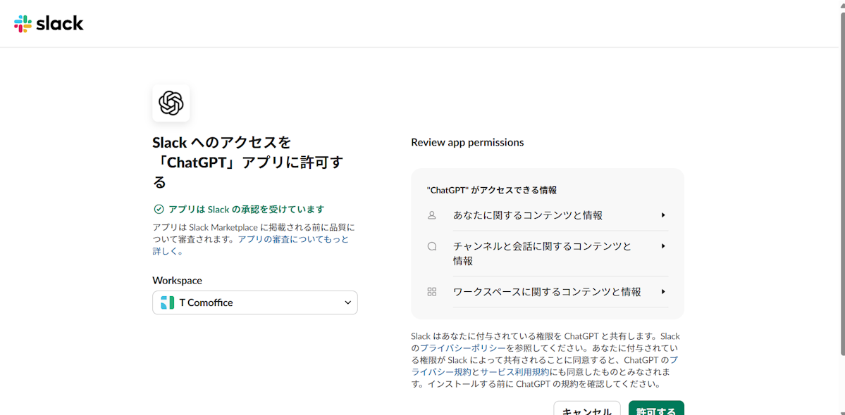The image size is (845, 415).
Task: Expand the あなたに関するコンテンツと情報 arrow
Action: click(663, 215)
